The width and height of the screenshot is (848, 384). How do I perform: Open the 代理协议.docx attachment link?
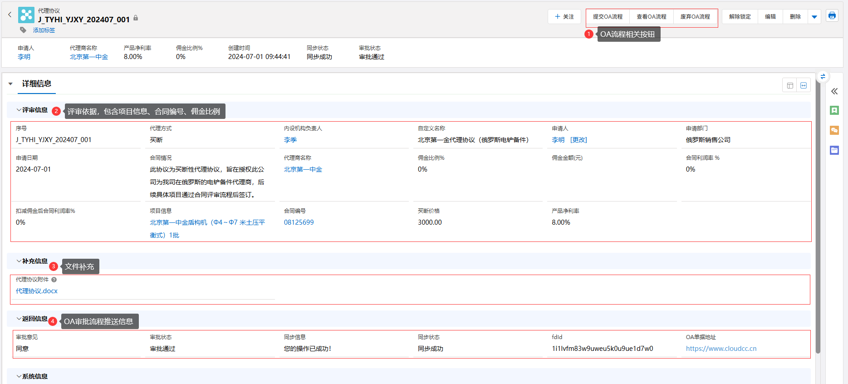pyautogui.click(x=37, y=291)
